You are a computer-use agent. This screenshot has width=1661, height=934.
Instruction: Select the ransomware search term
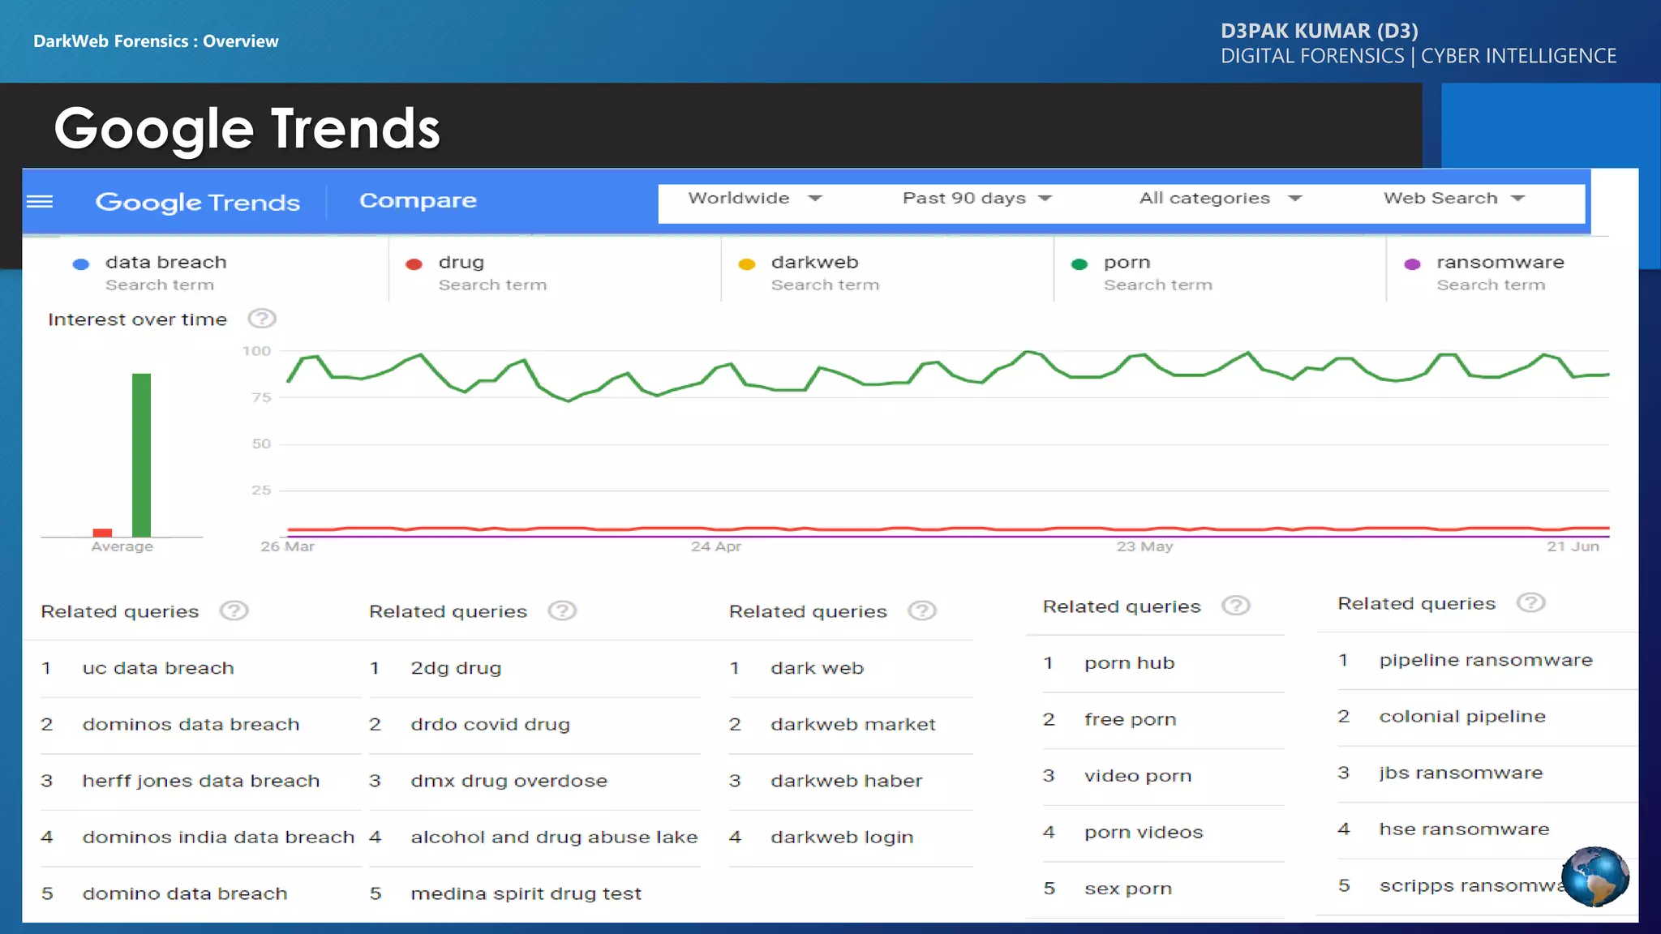pos(1499,263)
